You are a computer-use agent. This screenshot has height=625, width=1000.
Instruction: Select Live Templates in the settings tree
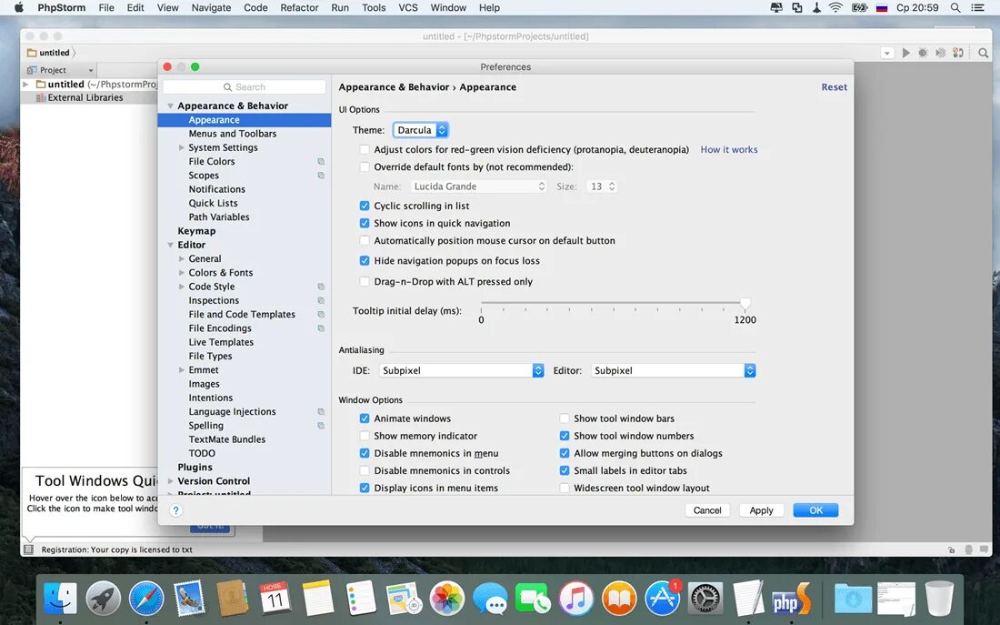click(221, 342)
